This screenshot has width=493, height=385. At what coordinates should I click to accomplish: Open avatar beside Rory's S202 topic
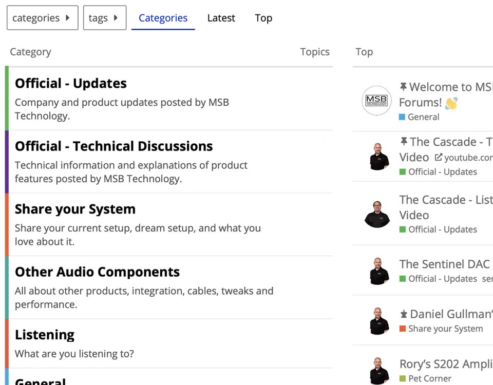pyautogui.click(x=378, y=371)
